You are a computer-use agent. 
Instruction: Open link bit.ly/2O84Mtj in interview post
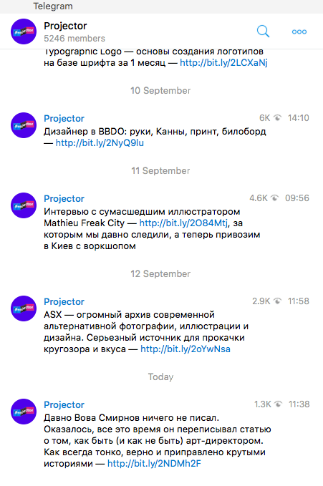tap(183, 223)
